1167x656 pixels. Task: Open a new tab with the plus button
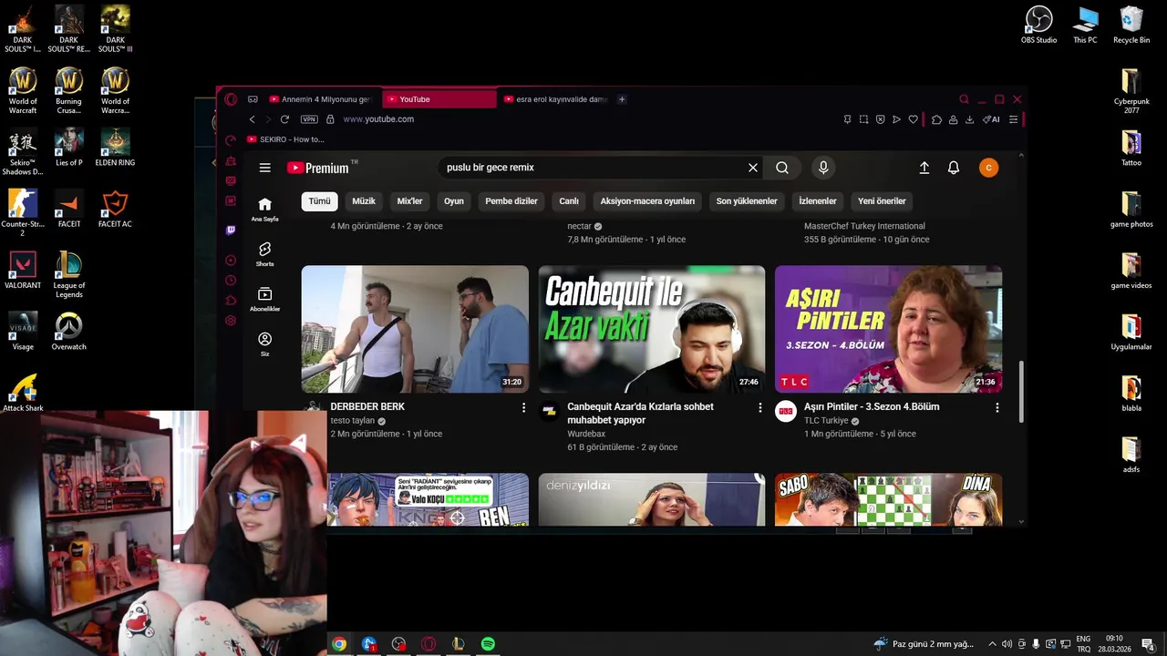pyautogui.click(x=622, y=99)
